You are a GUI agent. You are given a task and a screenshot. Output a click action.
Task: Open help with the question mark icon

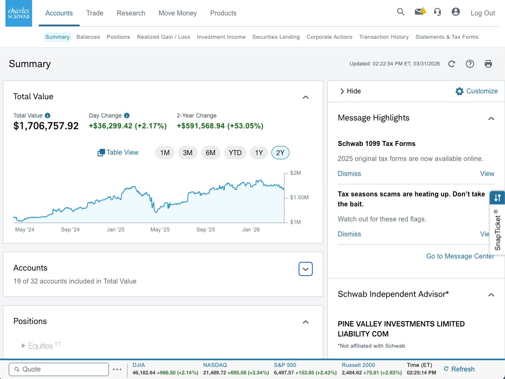(470, 63)
